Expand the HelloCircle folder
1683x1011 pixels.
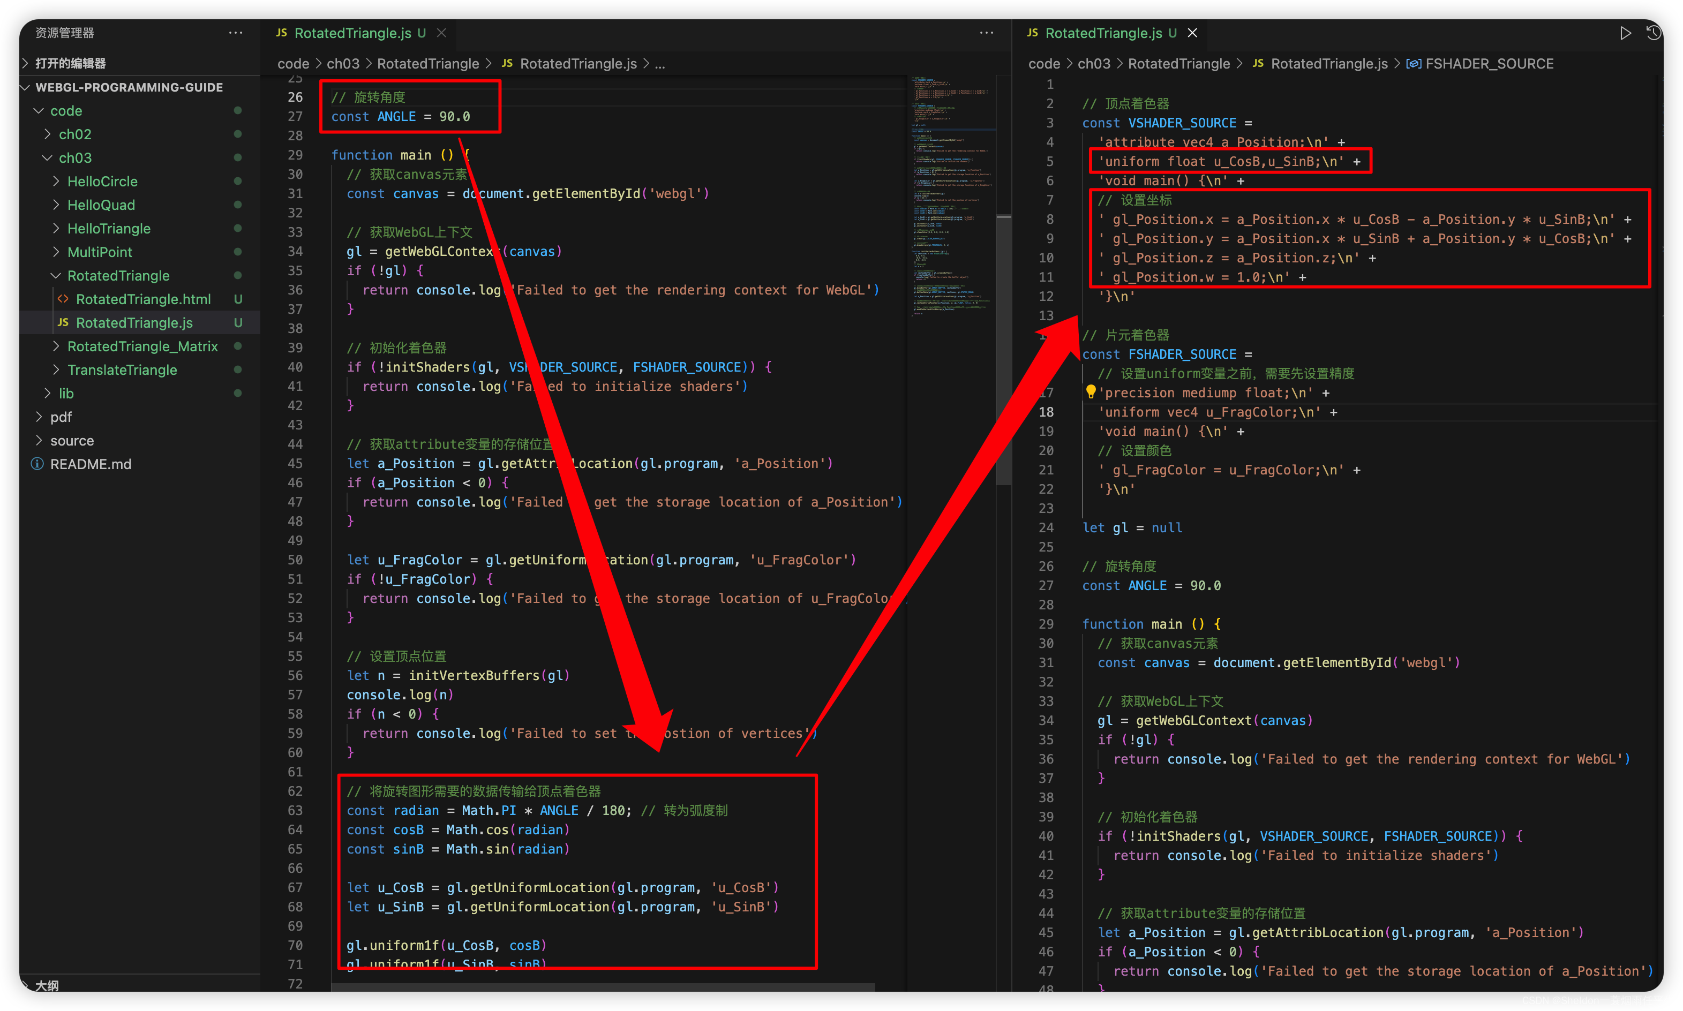[102, 181]
